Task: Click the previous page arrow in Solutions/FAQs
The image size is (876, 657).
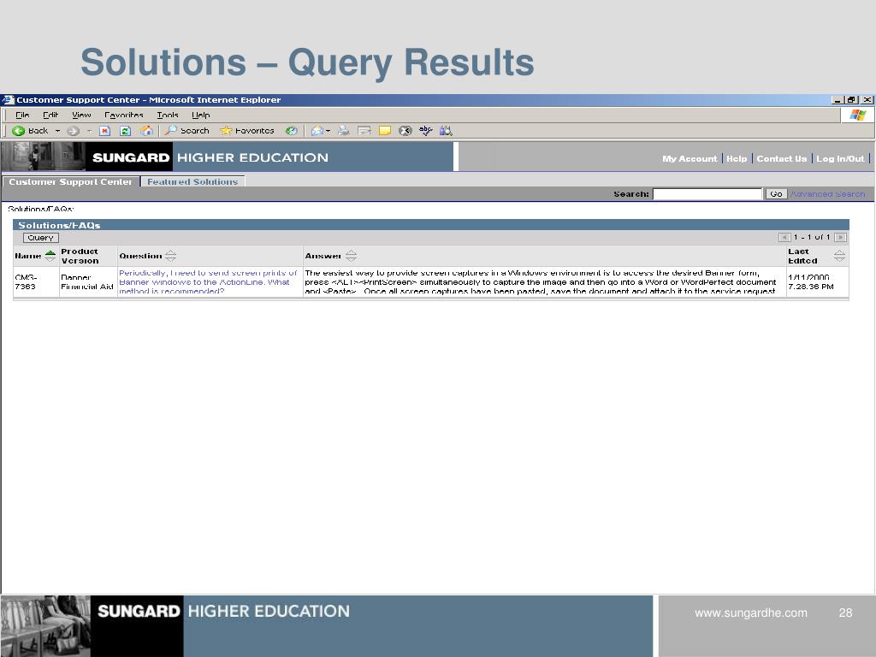Action: (784, 238)
